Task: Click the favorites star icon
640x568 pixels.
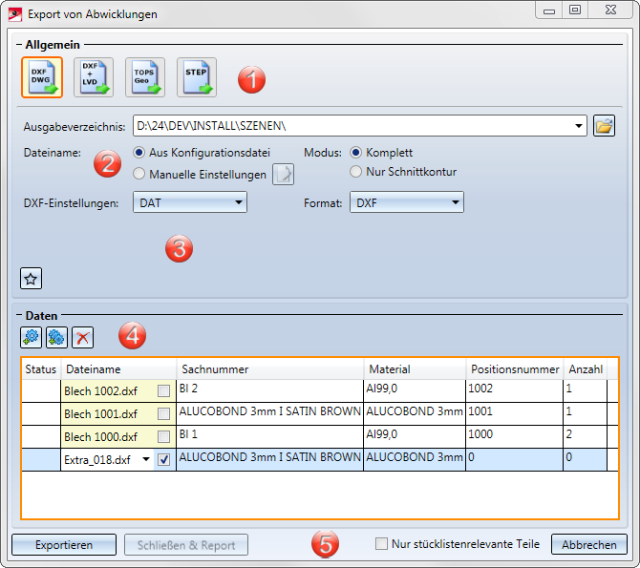Action: pos(31,279)
